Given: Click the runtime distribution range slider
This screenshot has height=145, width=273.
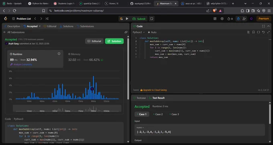Looking at the screenshot, I should 67,108.
